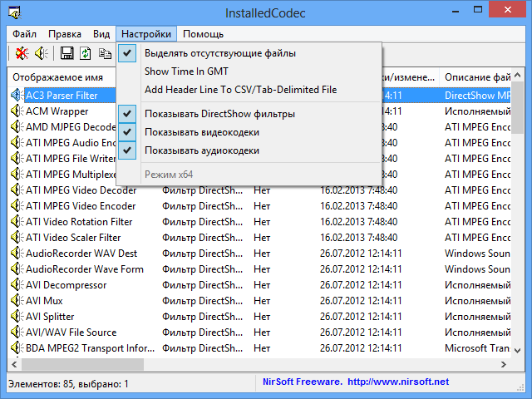Click the speaker icon beside AudioRecorder WAV Dest
This screenshot has width=532, height=399.
click(x=17, y=253)
